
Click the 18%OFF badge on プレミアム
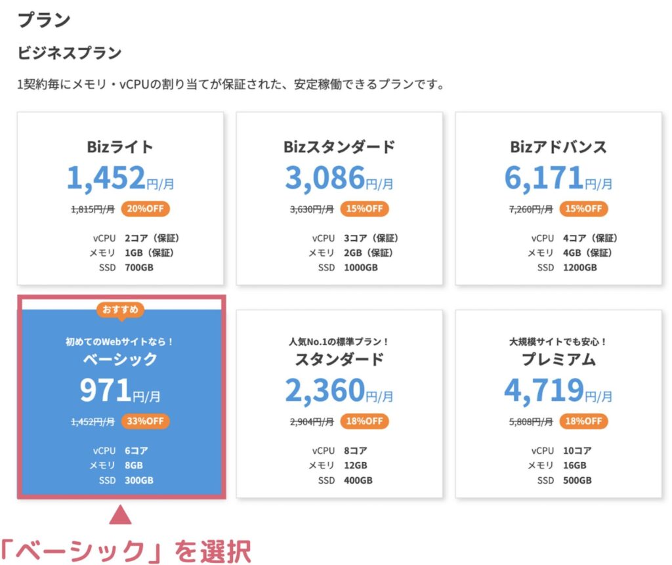click(583, 421)
